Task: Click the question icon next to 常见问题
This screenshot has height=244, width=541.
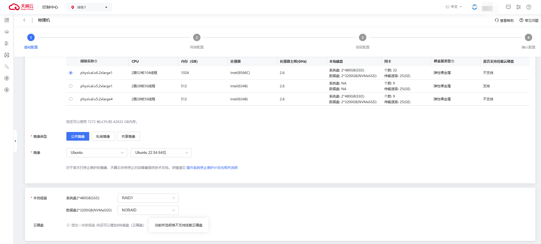Action: pyautogui.click(x=521, y=20)
